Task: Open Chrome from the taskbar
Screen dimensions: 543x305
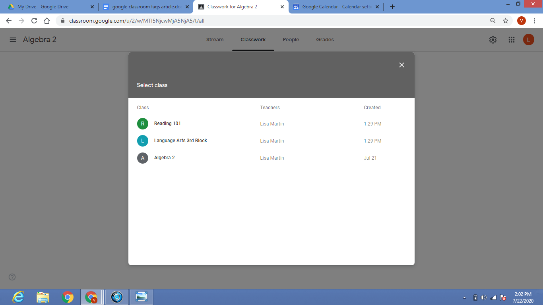Action: point(68,297)
